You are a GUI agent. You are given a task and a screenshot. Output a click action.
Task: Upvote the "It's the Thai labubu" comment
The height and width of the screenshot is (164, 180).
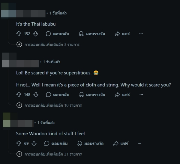pyautogui.click(x=19, y=34)
